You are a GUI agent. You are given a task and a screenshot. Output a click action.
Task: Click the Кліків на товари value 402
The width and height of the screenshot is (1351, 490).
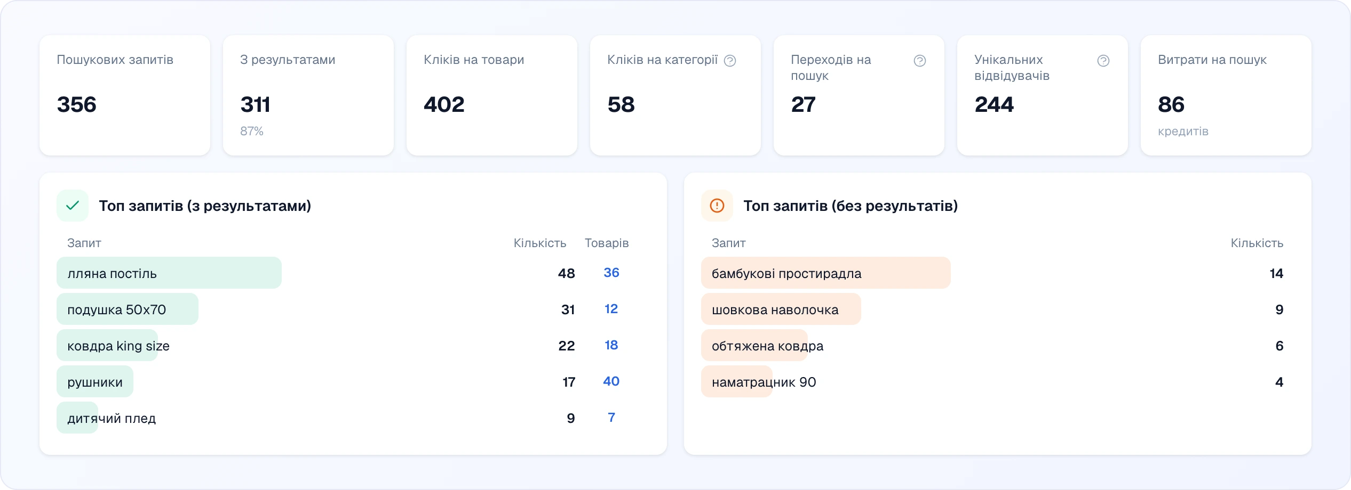point(444,104)
